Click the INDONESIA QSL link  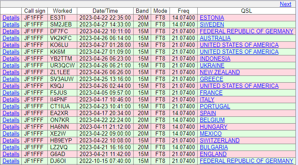pos(215,59)
